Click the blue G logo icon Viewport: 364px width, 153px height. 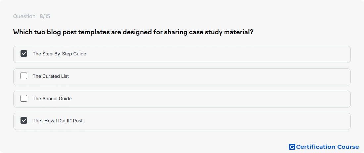pos(292,147)
